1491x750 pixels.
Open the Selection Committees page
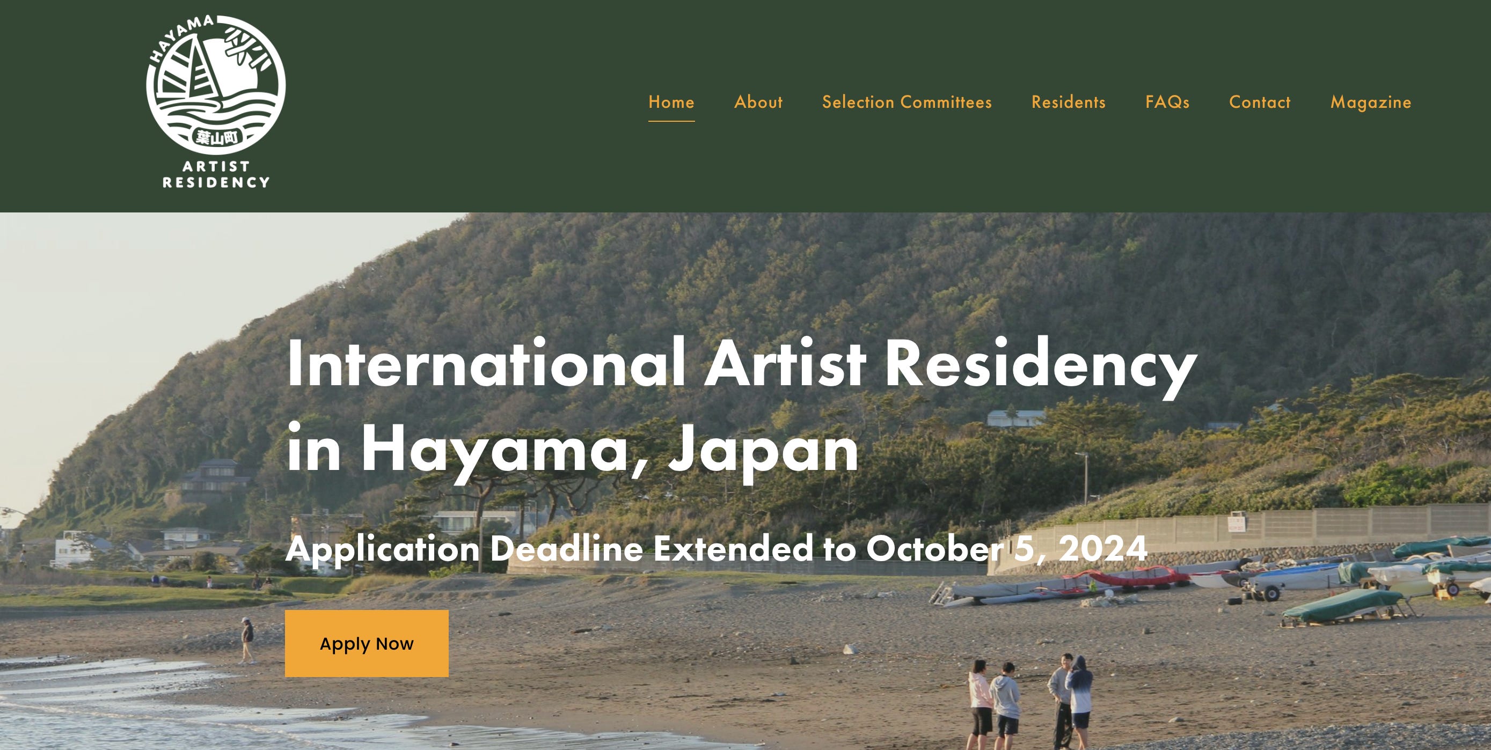coord(907,102)
